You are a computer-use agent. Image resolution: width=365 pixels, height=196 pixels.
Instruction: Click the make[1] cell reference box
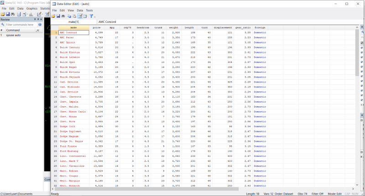(x=73, y=21)
